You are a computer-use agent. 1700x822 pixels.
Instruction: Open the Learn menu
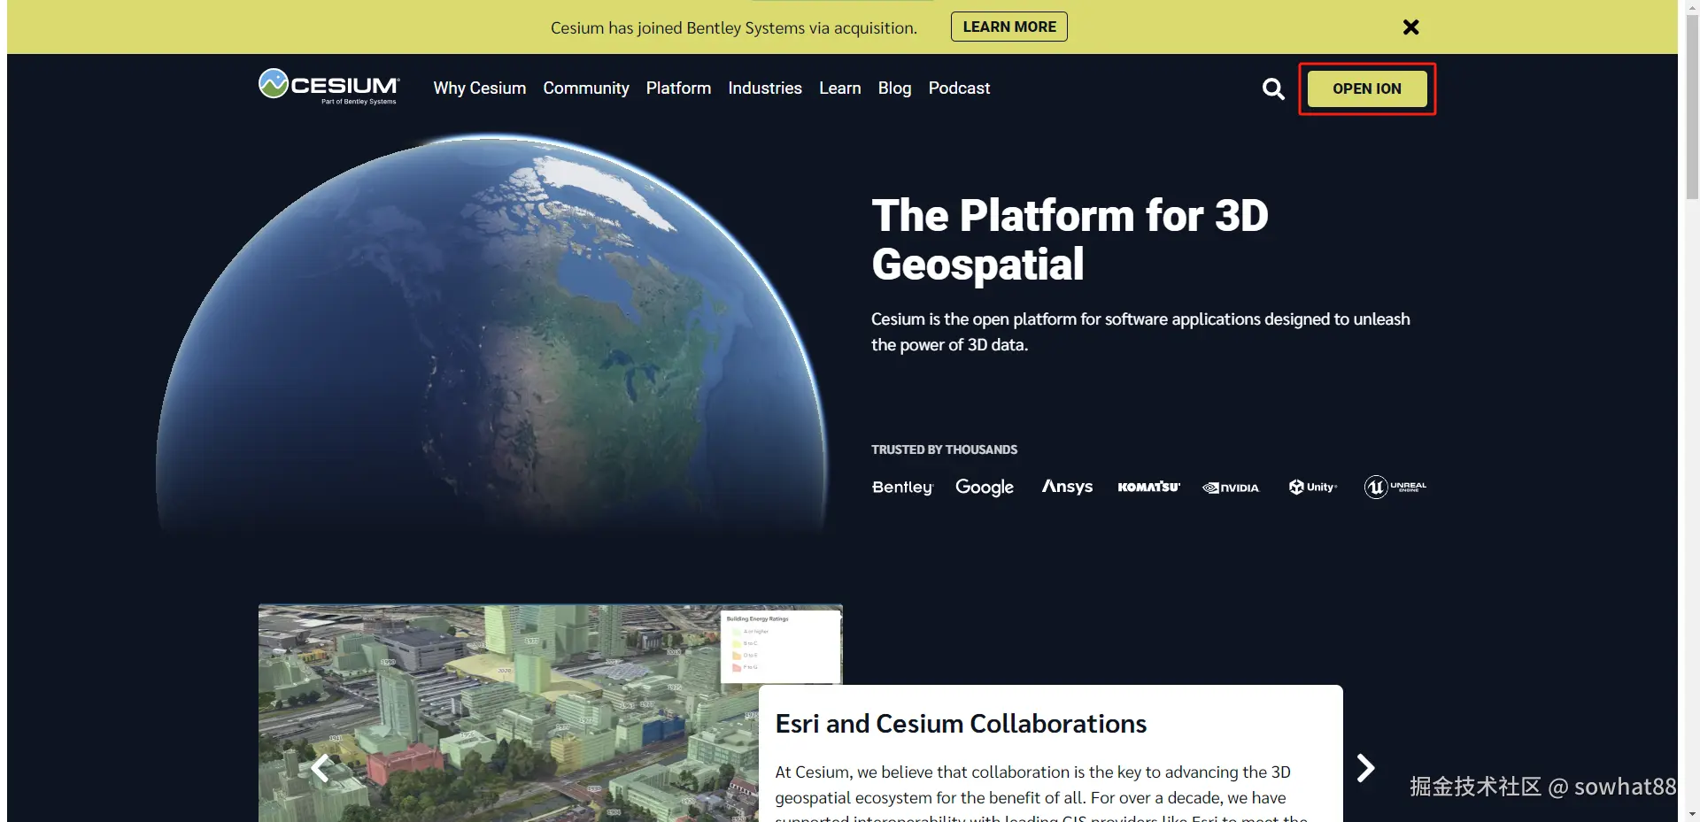tap(840, 88)
